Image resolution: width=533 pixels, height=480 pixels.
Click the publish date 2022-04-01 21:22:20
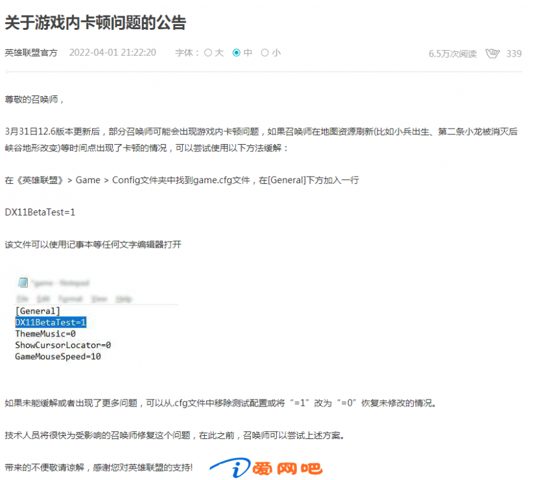click(x=113, y=53)
